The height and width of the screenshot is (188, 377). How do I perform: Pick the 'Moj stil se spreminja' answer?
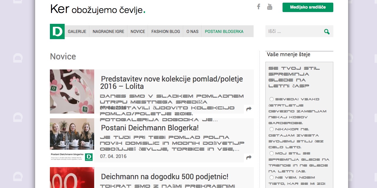tap(271, 153)
